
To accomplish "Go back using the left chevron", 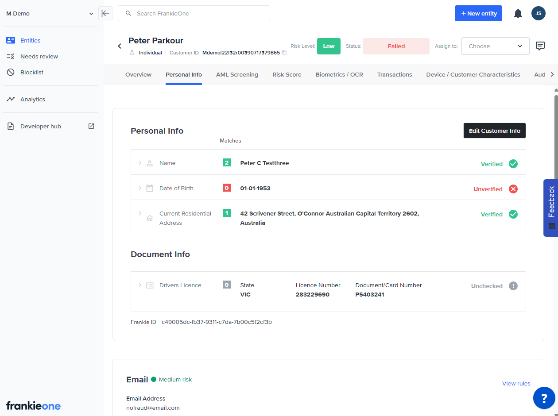I will [120, 46].
